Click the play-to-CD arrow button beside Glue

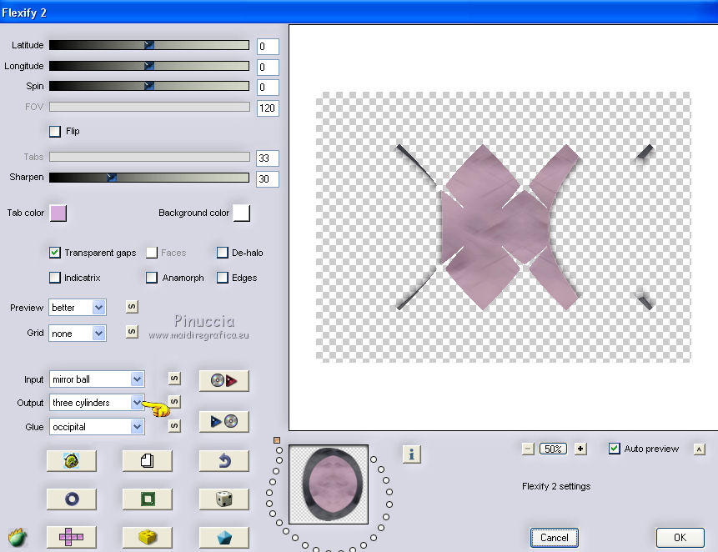tap(224, 421)
